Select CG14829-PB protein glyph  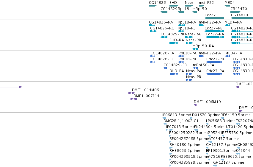(165, 68)
